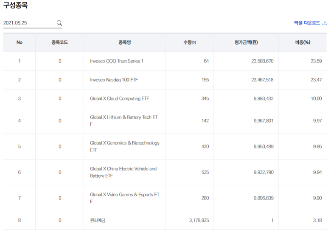Select the 수량(주) column header
Screen dimensions: 328x232
190,42
